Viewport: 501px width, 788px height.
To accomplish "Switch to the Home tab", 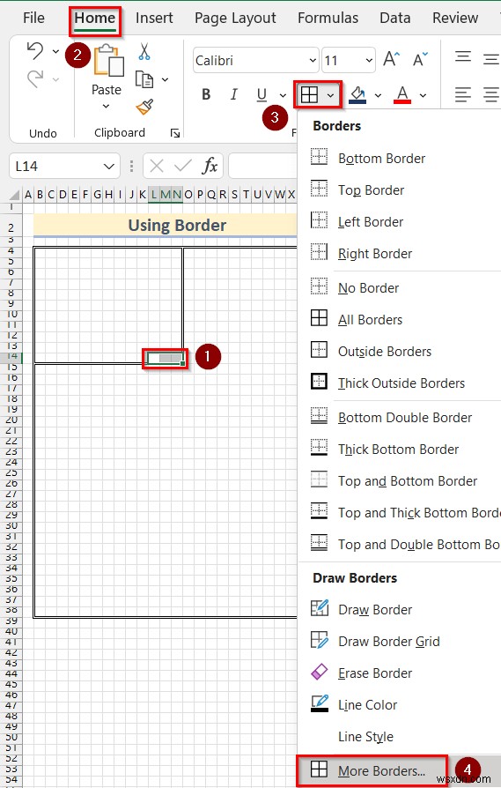I will (95, 19).
